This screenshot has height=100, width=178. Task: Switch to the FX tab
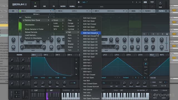click(x=54, y=6)
